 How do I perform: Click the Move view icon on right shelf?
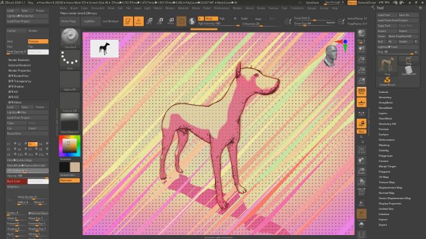pos(361,161)
